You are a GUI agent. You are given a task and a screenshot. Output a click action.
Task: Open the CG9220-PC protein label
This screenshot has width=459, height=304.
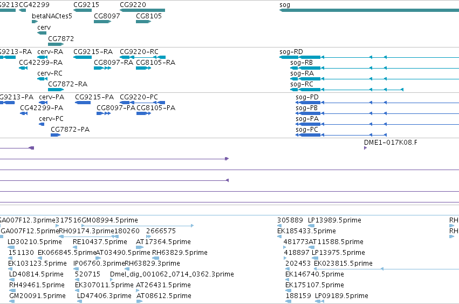click(139, 97)
